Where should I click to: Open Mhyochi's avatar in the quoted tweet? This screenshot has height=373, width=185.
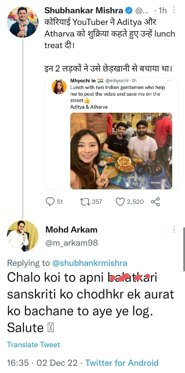point(59,87)
